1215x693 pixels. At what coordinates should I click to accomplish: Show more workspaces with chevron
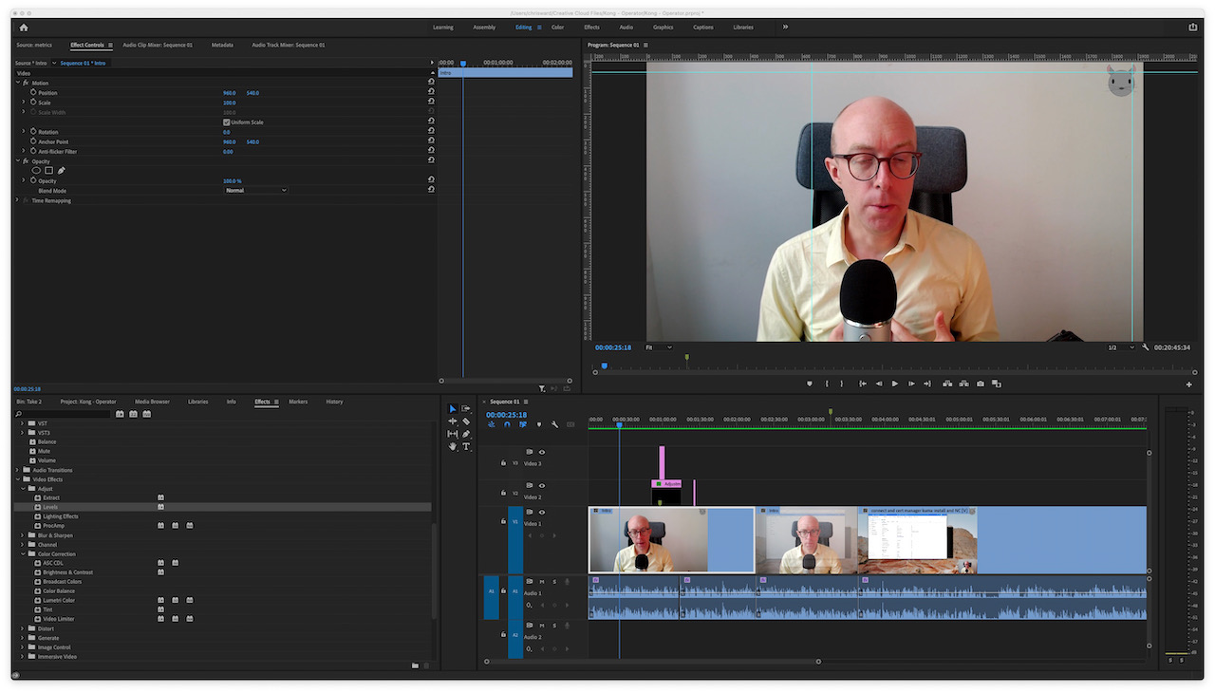(x=785, y=28)
